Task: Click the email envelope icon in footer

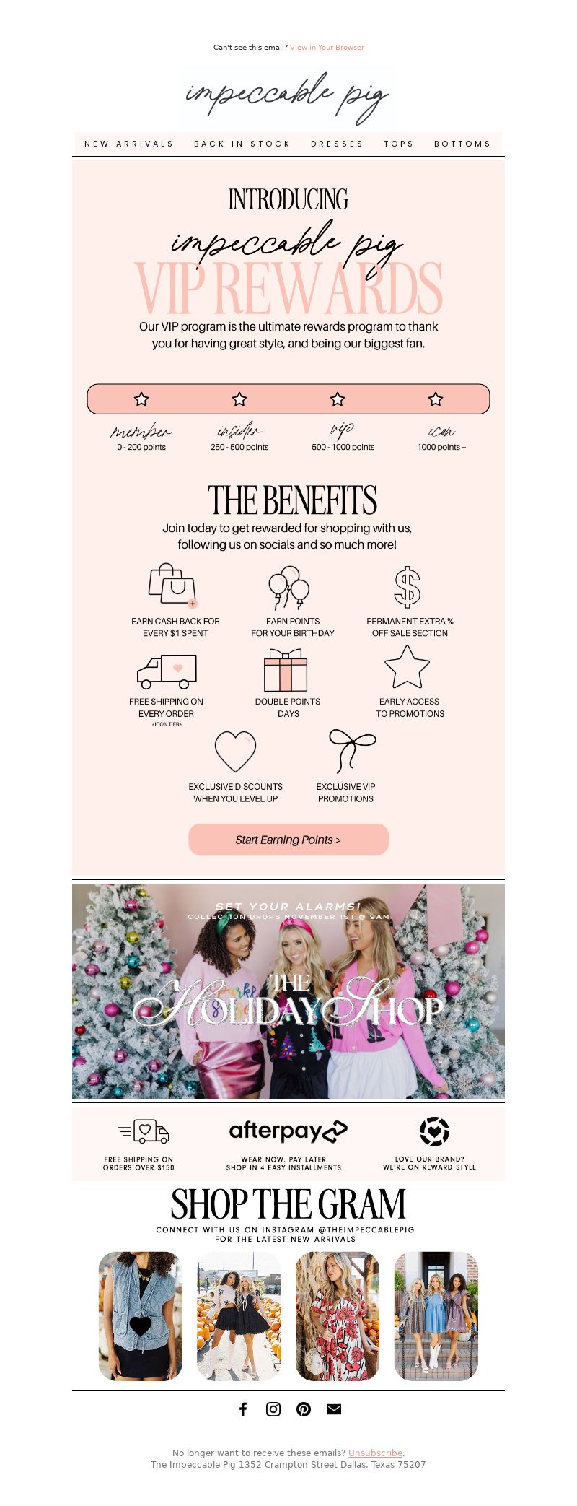Action: pyautogui.click(x=334, y=1409)
